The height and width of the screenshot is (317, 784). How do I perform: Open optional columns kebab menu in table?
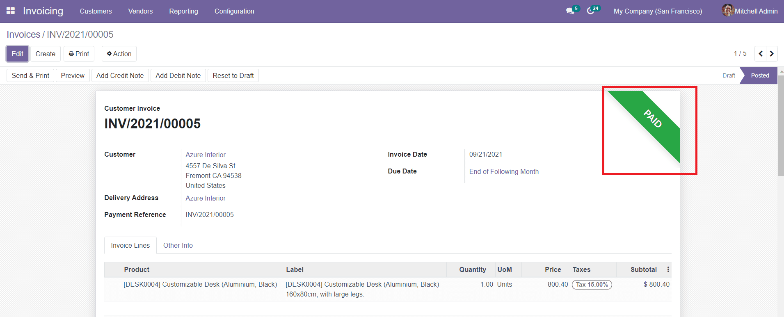(668, 269)
